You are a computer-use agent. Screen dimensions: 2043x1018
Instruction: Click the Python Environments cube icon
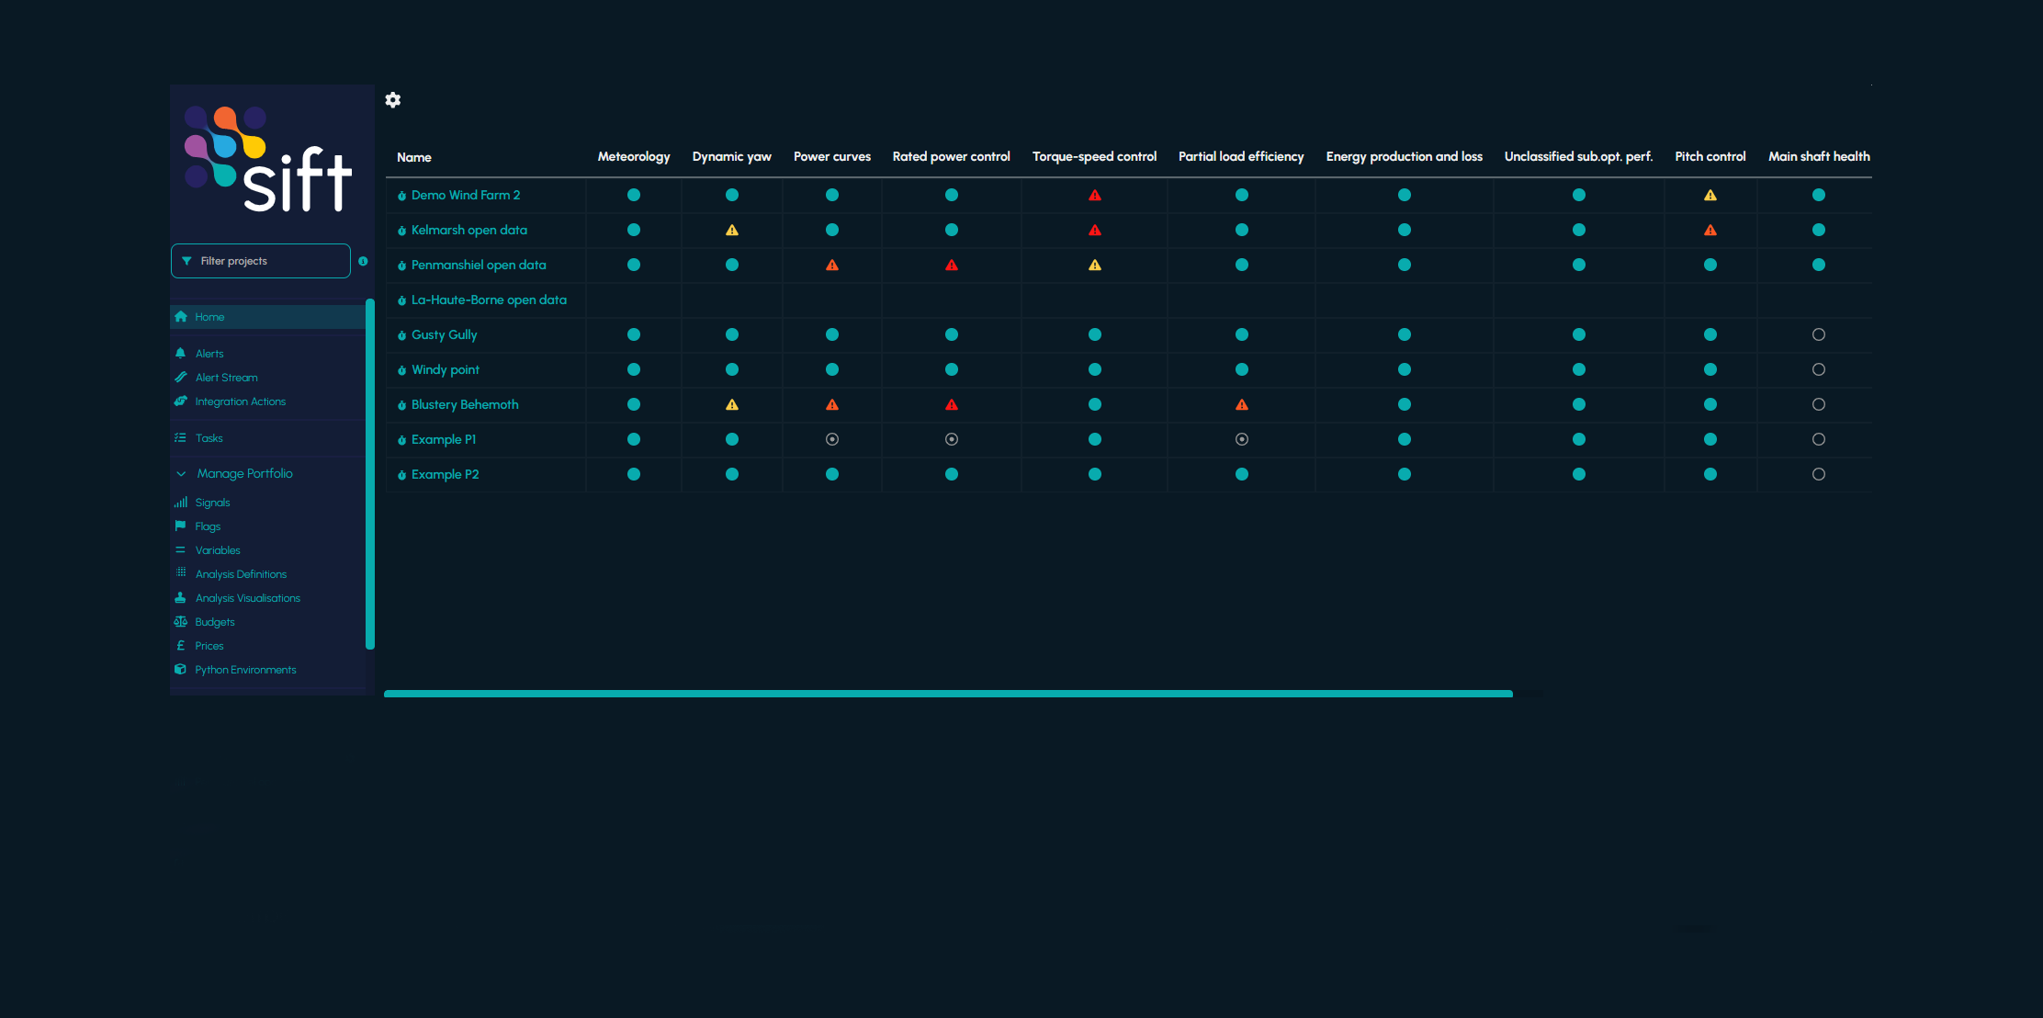pos(181,670)
